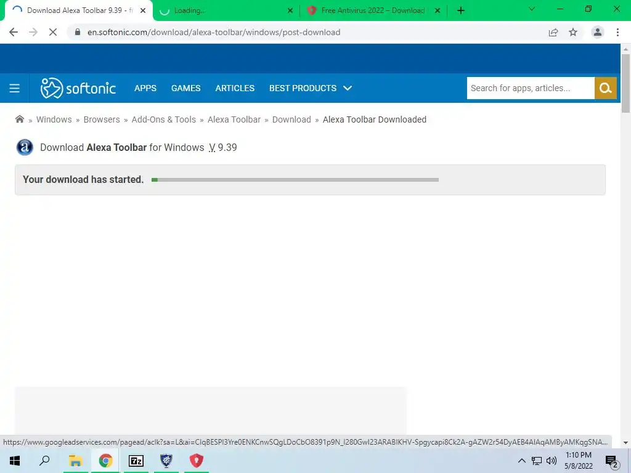Switch to Download Alexa Toolbar tab
Image resolution: width=631 pixels, height=473 pixels.
pyautogui.click(x=79, y=10)
